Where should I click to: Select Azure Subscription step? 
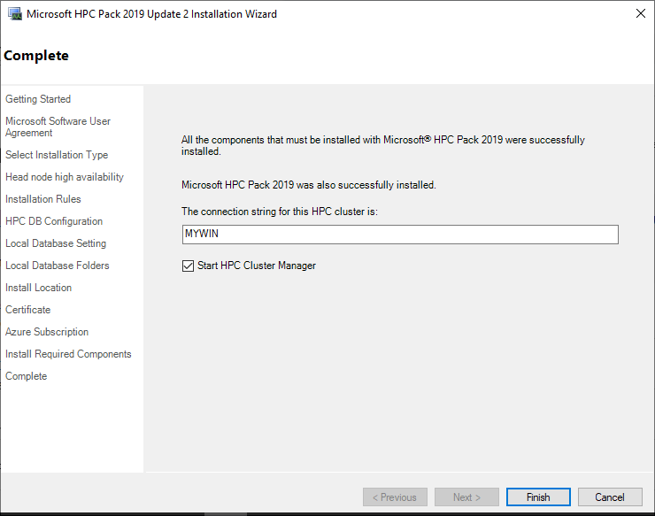click(47, 332)
